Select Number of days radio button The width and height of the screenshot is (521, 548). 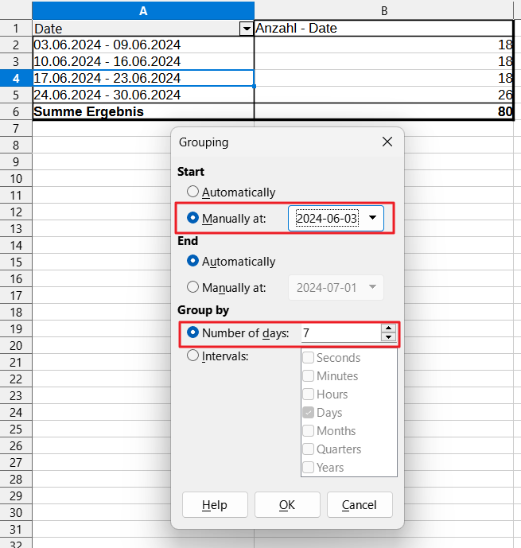tap(192, 332)
